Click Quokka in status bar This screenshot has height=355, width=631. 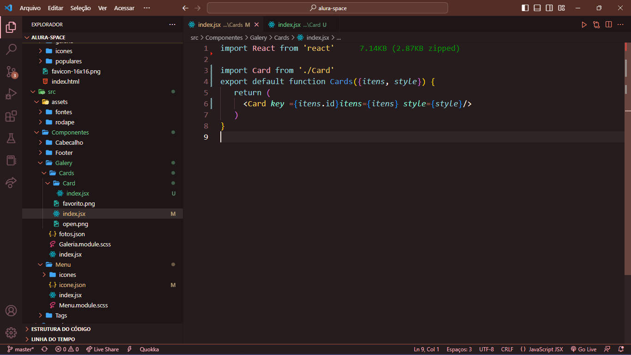[x=149, y=349]
